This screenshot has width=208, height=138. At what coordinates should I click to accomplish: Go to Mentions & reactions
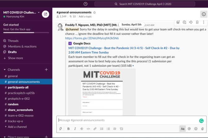(22, 46)
